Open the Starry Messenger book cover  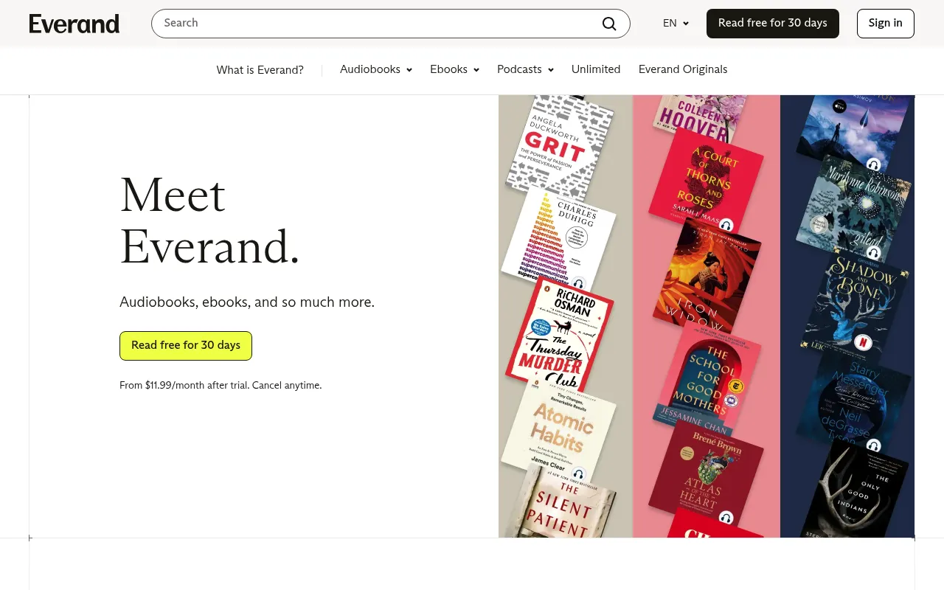tap(853, 400)
